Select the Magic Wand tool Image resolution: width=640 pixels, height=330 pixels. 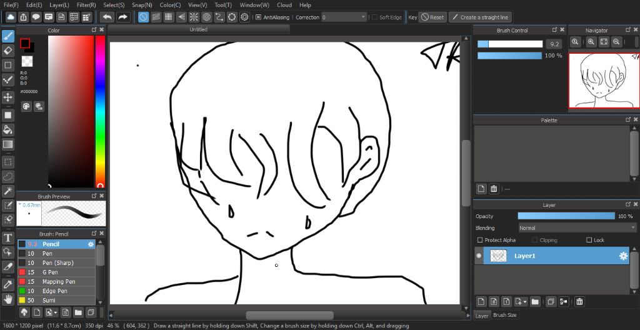[7, 191]
